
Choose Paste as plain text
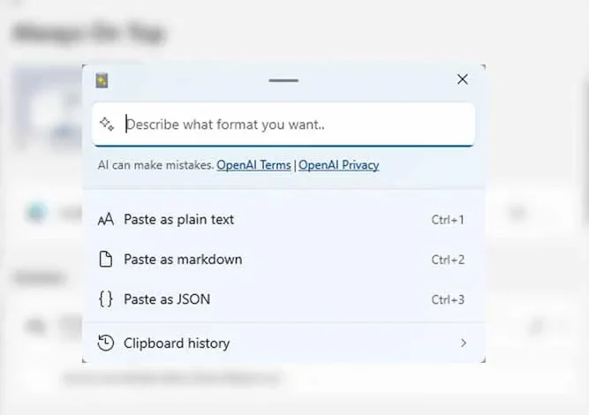pos(283,219)
